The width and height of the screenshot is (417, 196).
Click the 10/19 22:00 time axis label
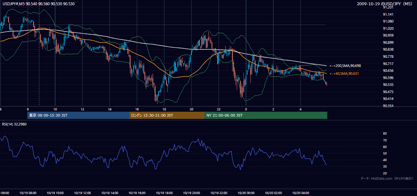coord(219,193)
